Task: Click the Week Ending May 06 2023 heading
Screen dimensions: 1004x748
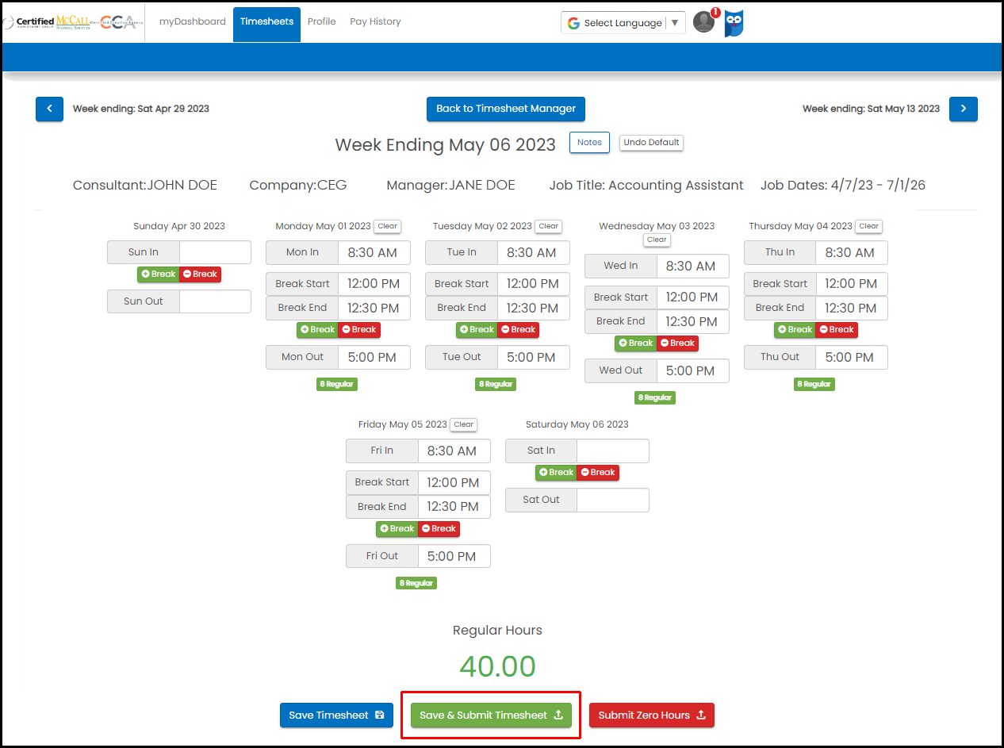Action: (446, 145)
